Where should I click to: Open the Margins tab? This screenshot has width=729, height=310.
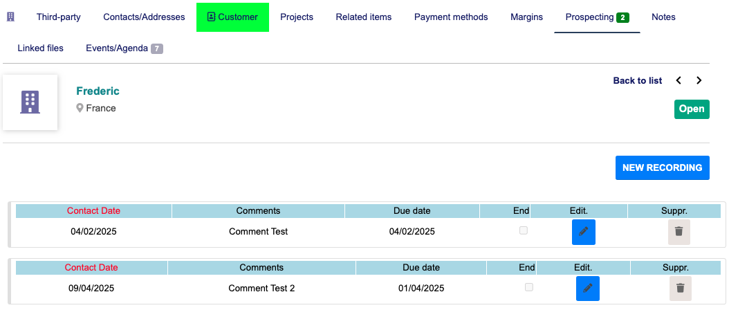(526, 17)
